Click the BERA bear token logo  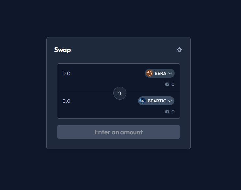coord(150,73)
